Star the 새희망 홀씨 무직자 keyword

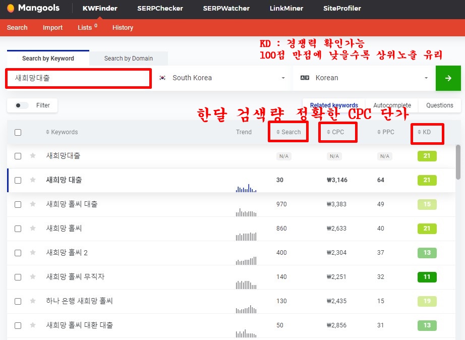click(33, 277)
